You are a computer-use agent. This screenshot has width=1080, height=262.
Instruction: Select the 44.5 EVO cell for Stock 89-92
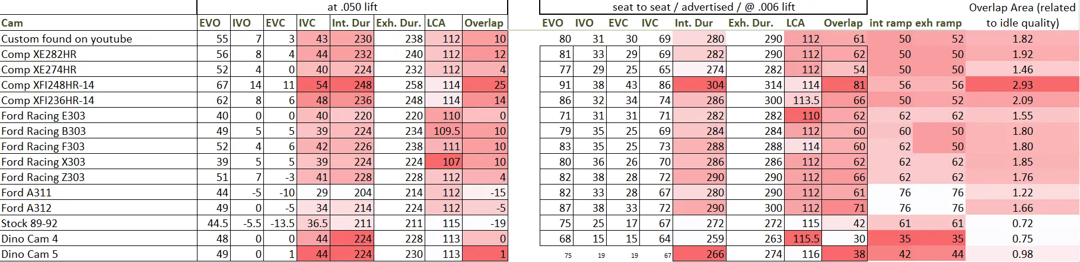pyautogui.click(x=214, y=223)
